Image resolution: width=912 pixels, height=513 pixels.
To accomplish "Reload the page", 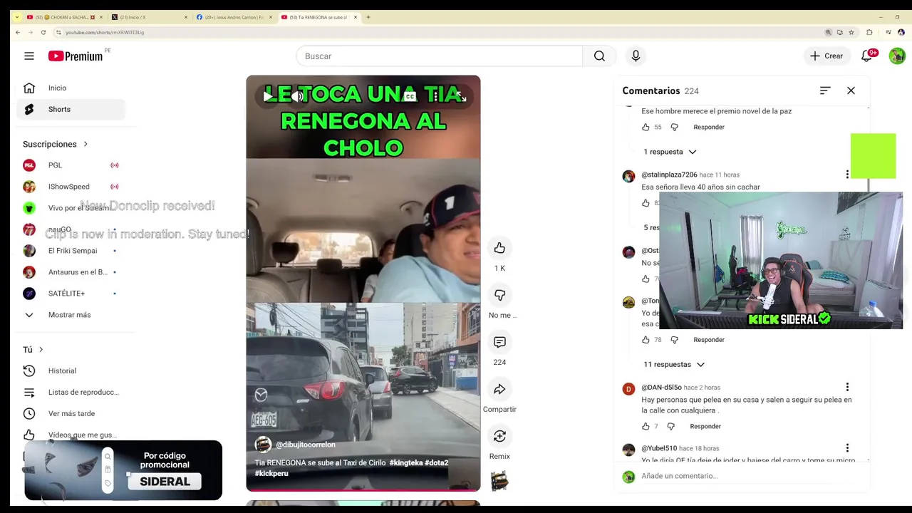I will pos(43,32).
